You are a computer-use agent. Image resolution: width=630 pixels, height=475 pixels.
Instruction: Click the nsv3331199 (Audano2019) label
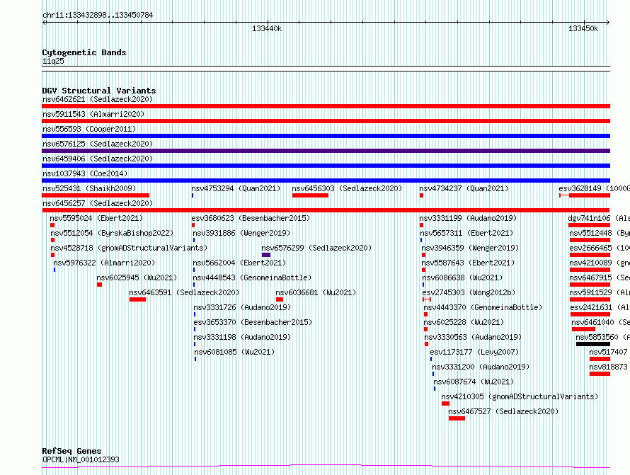pyautogui.click(x=468, y=218)
